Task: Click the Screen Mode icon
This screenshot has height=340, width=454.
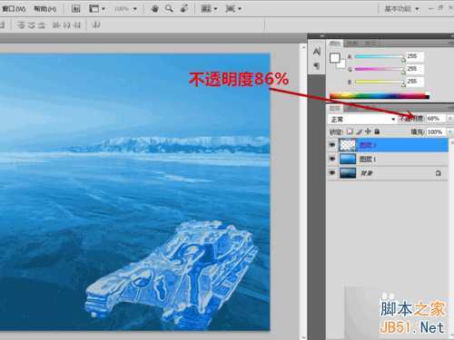Action: pyautogui.click(x=230, y=9)
